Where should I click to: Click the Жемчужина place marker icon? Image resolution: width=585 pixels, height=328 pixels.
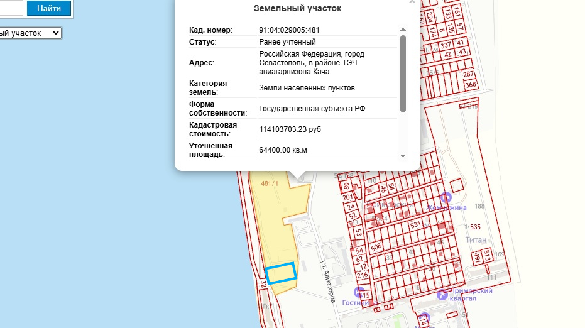click(x=446, y=197)
